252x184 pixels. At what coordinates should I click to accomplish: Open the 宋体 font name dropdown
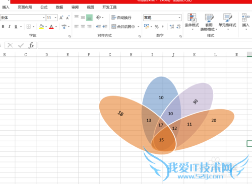[44, 18]
